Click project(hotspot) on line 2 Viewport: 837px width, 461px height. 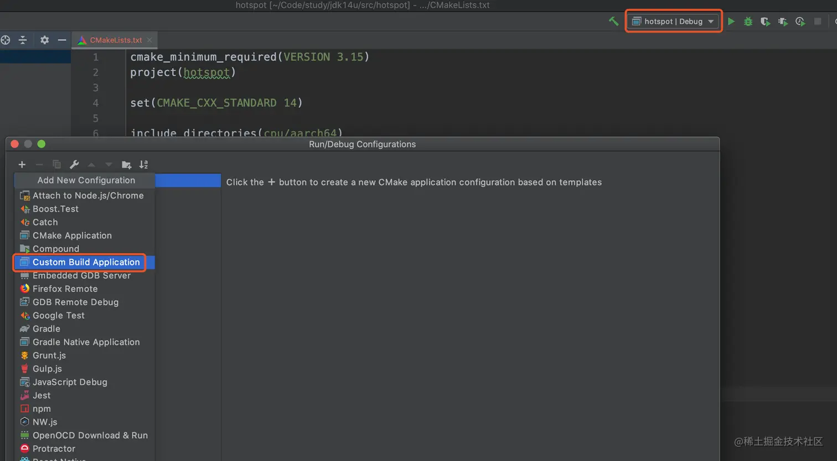183,72
